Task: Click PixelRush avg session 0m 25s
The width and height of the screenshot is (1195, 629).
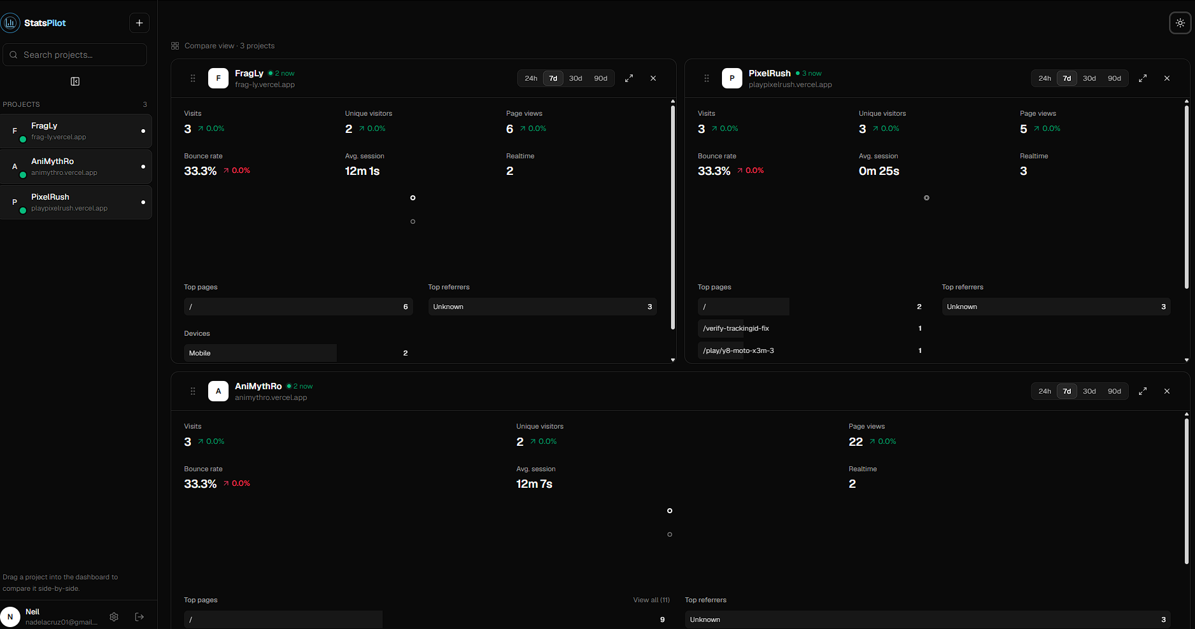Action: point(879,171)
